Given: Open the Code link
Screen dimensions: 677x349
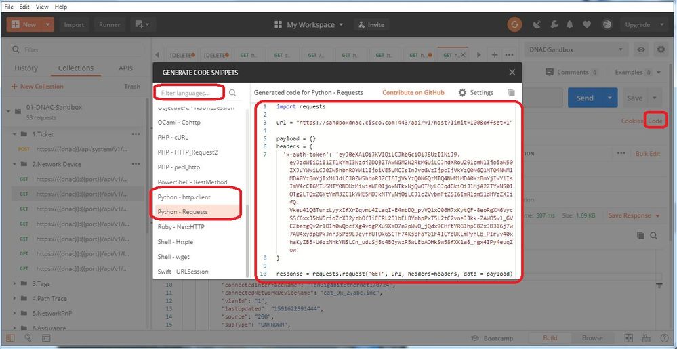Looking at the screenshot, I should 655,121.
